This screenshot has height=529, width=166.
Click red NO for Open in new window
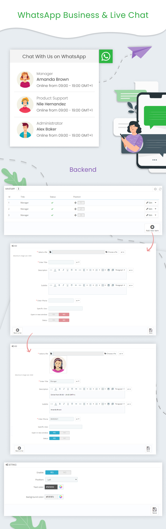pos(64,315)
